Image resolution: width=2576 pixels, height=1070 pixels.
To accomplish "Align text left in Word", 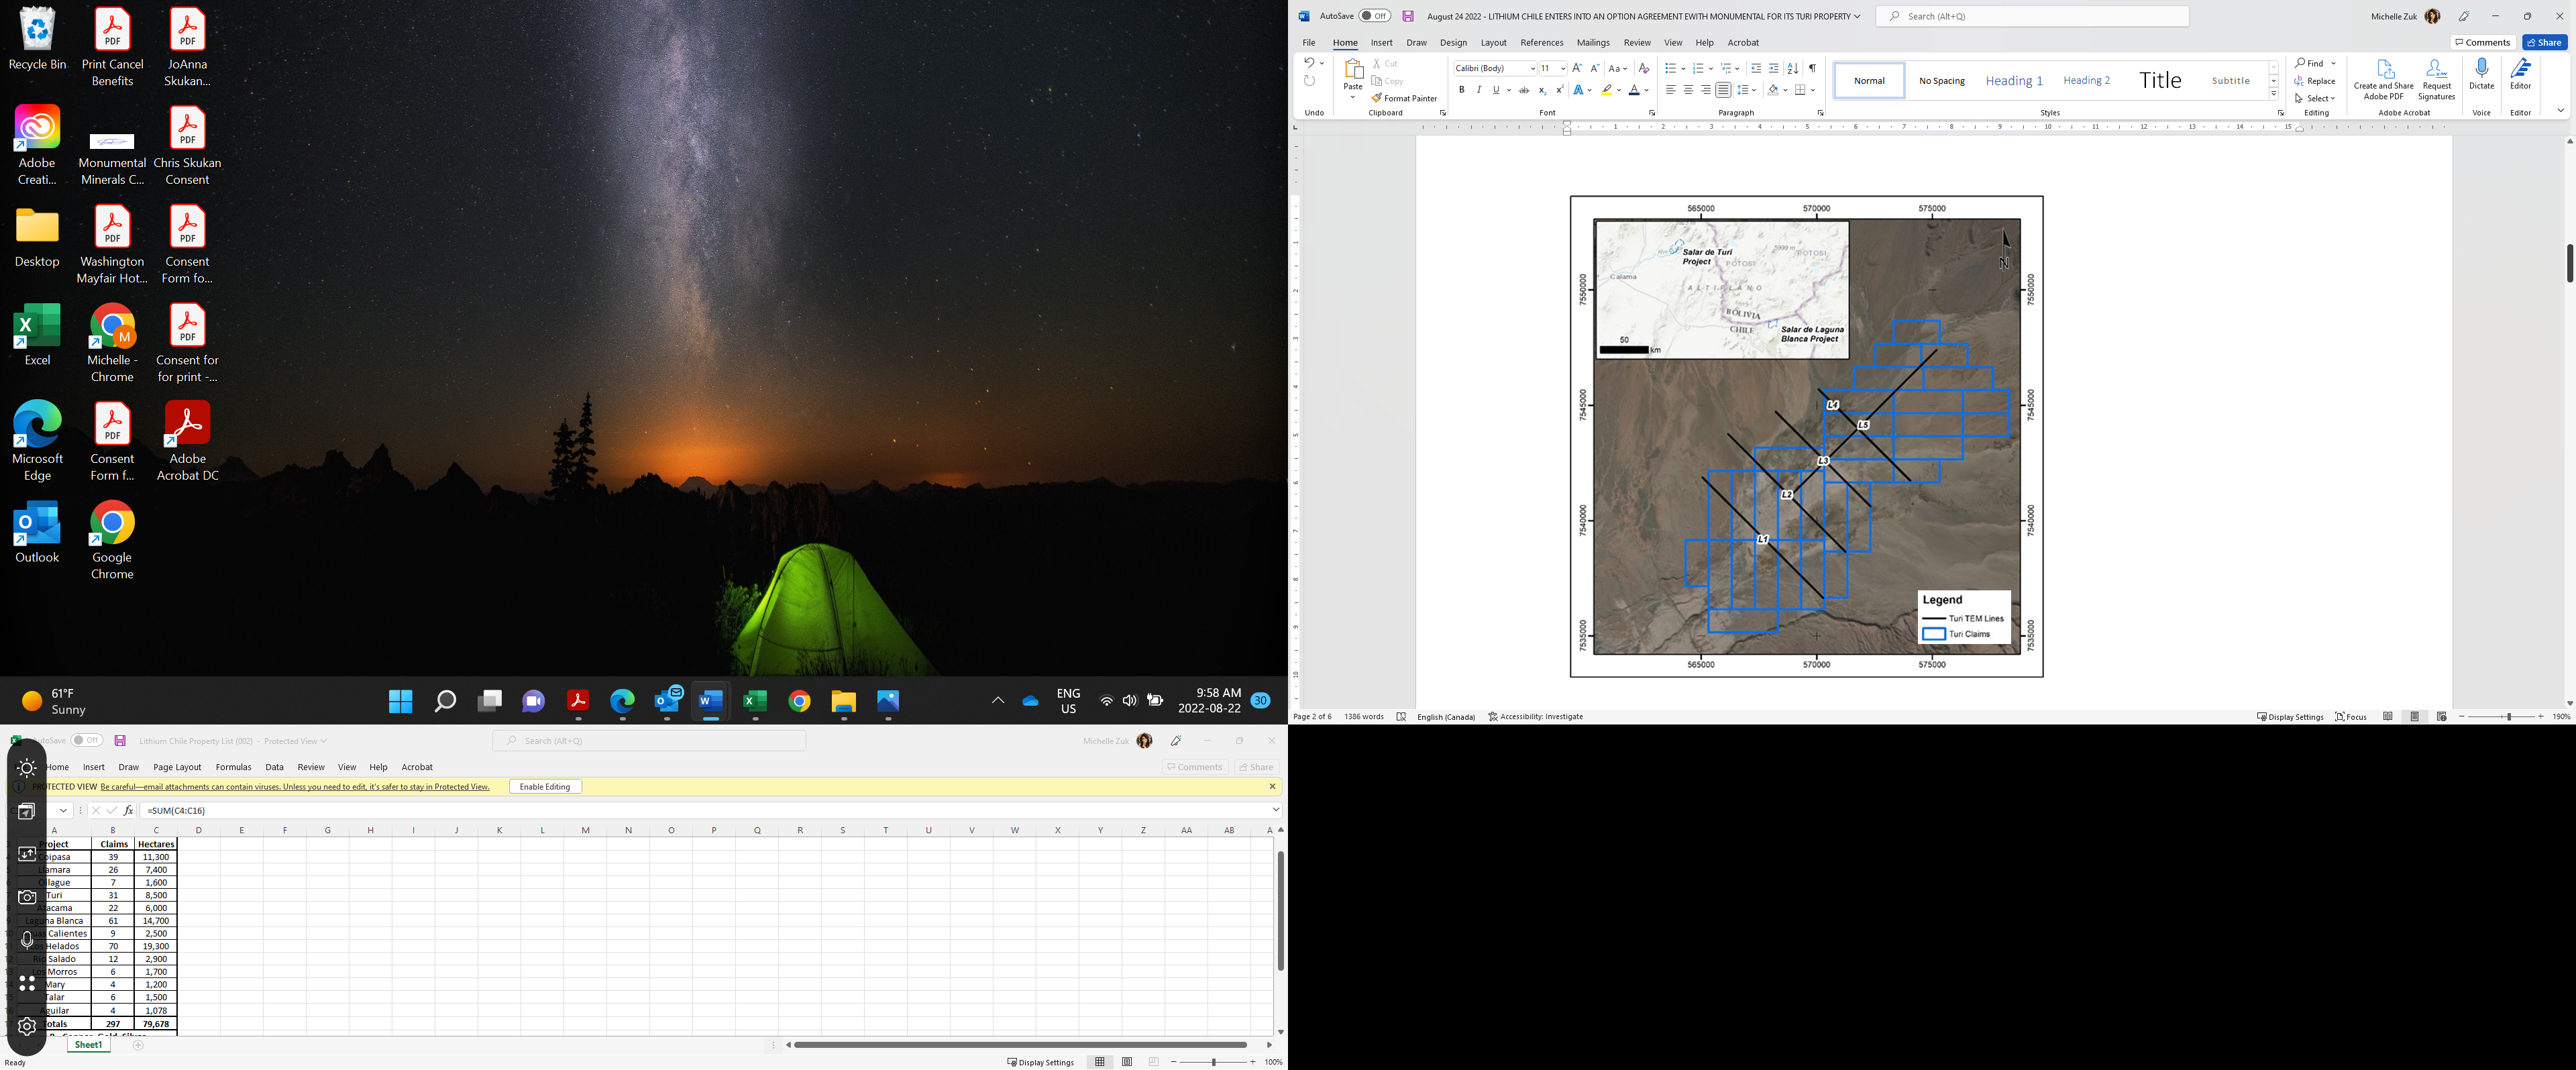I will tap(1670, 90).
